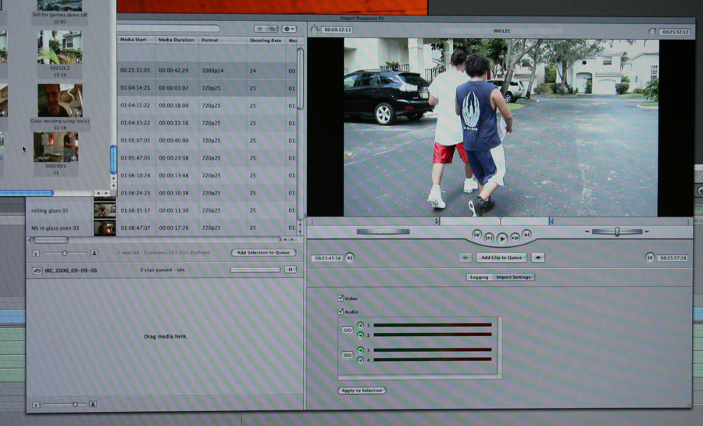Click the In point marker on scrubber
This screenshot has width=703, height=426.
pos(437,221)
